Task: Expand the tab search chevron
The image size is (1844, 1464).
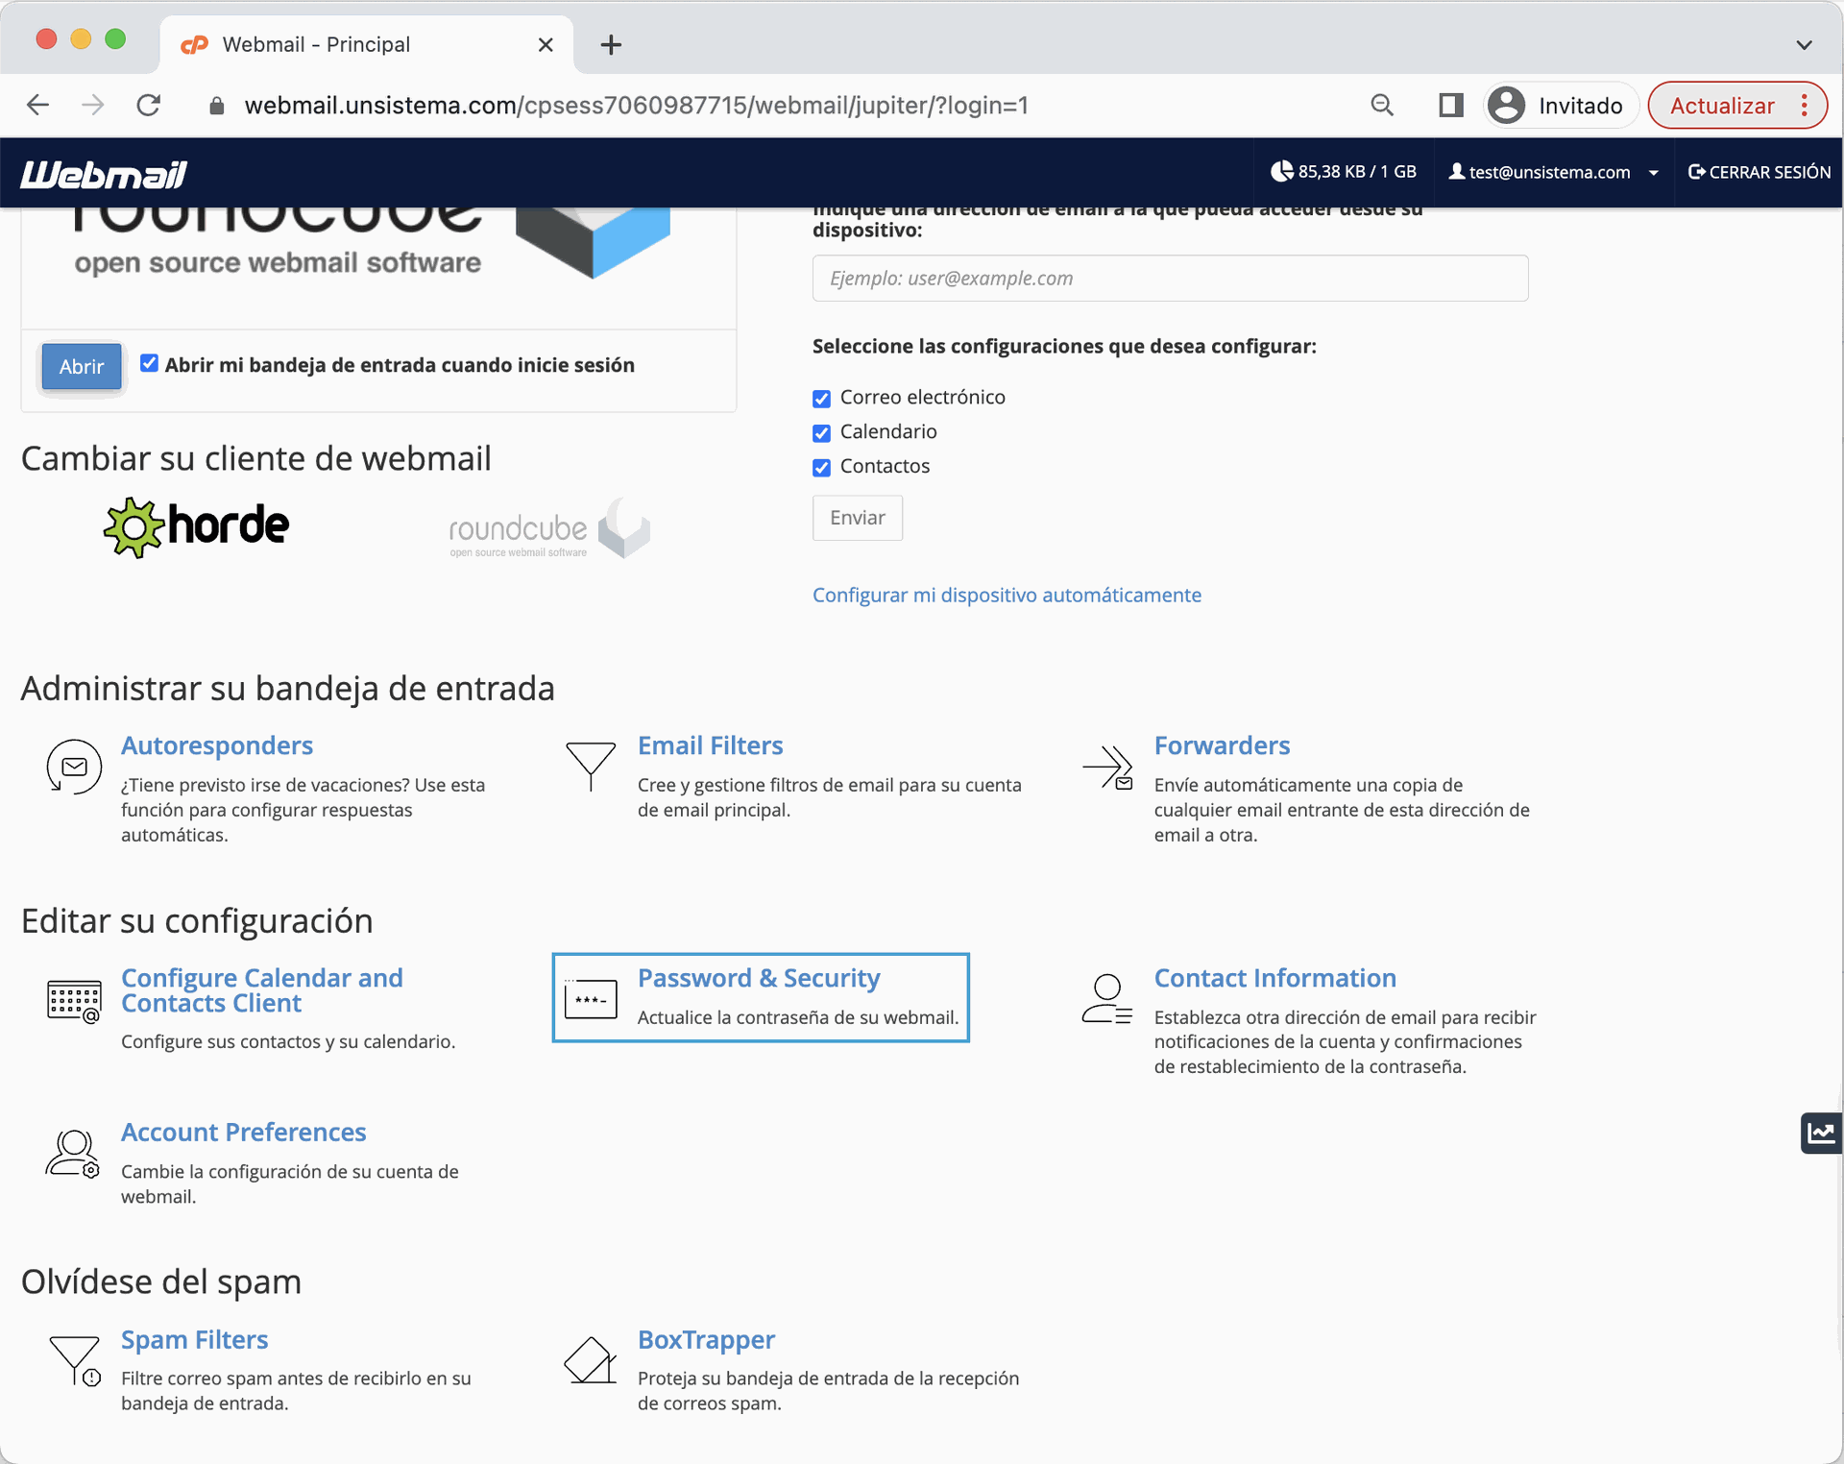Action: point(1804,44)
